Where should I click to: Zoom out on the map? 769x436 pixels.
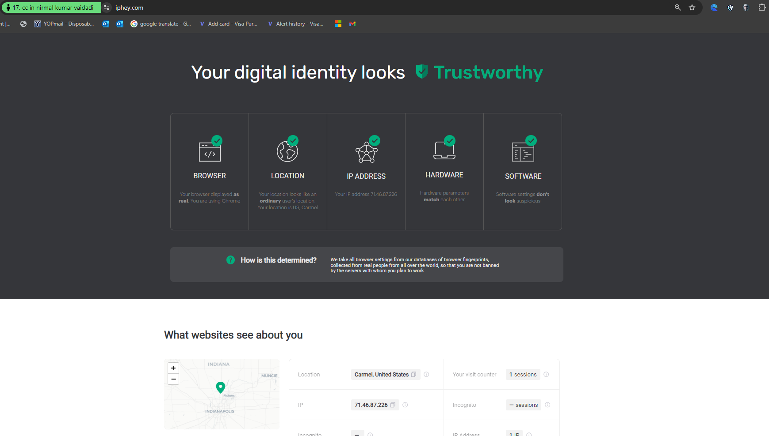point(173,379)
